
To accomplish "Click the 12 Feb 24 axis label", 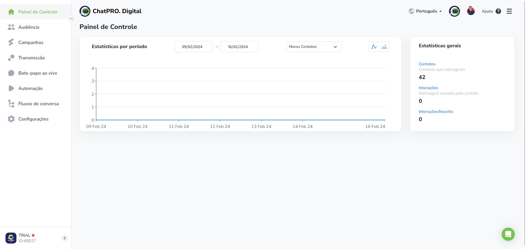I will click(x=220, y=127).
